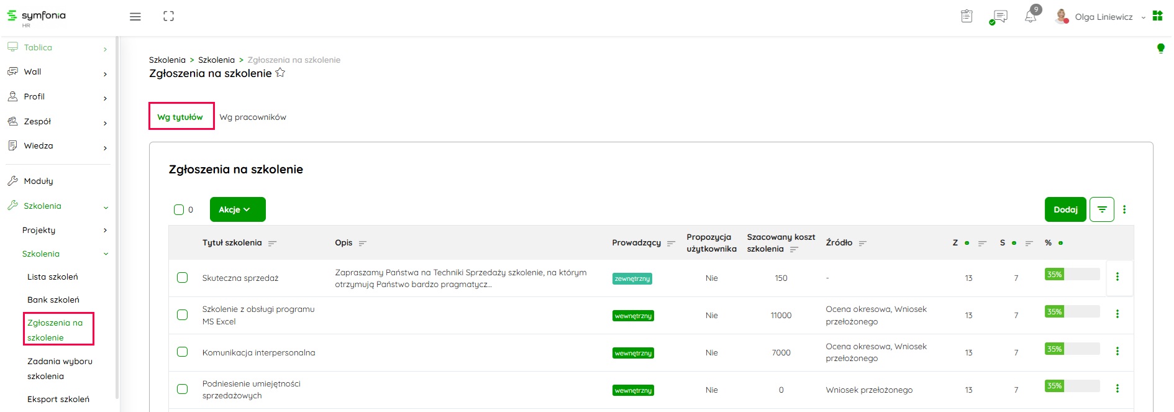1174x412 pixels.
Task: Go to Szkolenia breadcrumb link
Action: point(216,60)
